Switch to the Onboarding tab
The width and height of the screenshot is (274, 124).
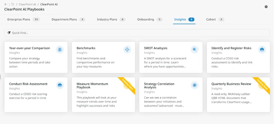(x=150, y=19)
